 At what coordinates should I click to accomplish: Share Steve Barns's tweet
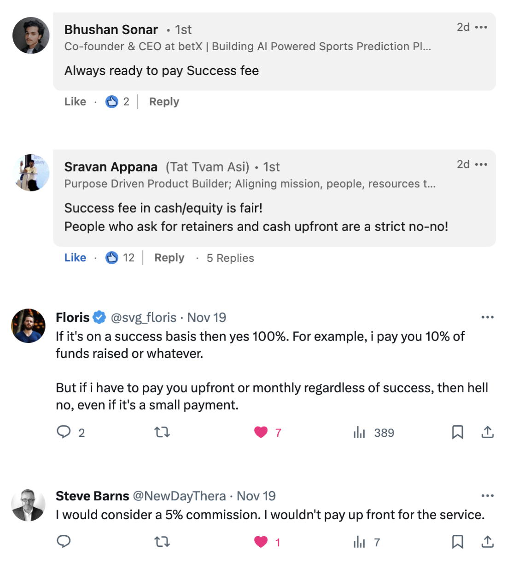point(487,542)
